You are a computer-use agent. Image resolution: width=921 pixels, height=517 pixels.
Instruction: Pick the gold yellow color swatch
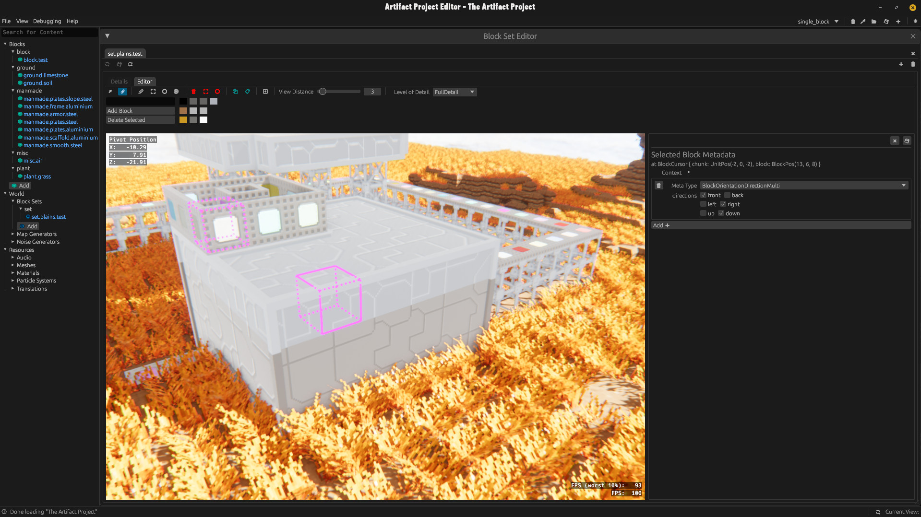tap(183, 120)
